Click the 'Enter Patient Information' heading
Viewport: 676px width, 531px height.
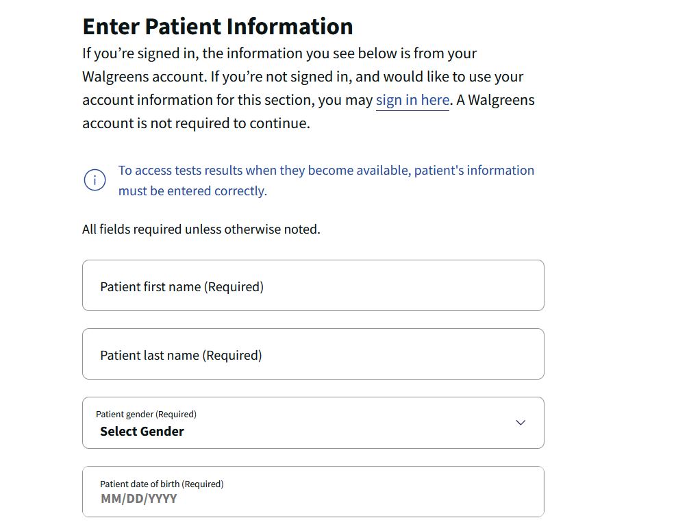pos(218,26)
